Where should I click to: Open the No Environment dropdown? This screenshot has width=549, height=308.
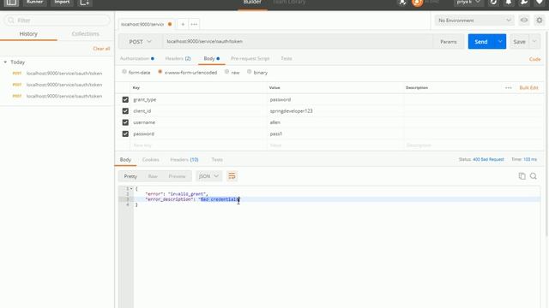pos(474,21)
